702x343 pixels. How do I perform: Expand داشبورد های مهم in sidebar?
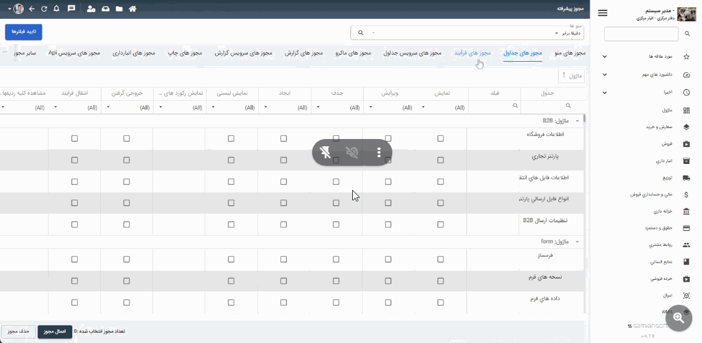tap(604, 75)
